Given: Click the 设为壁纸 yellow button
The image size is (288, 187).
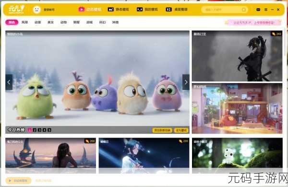Looking at the screenshot, I should click(x=181, y=130).
